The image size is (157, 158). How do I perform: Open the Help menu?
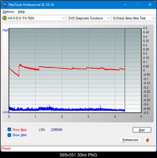[x=21, y=12]
